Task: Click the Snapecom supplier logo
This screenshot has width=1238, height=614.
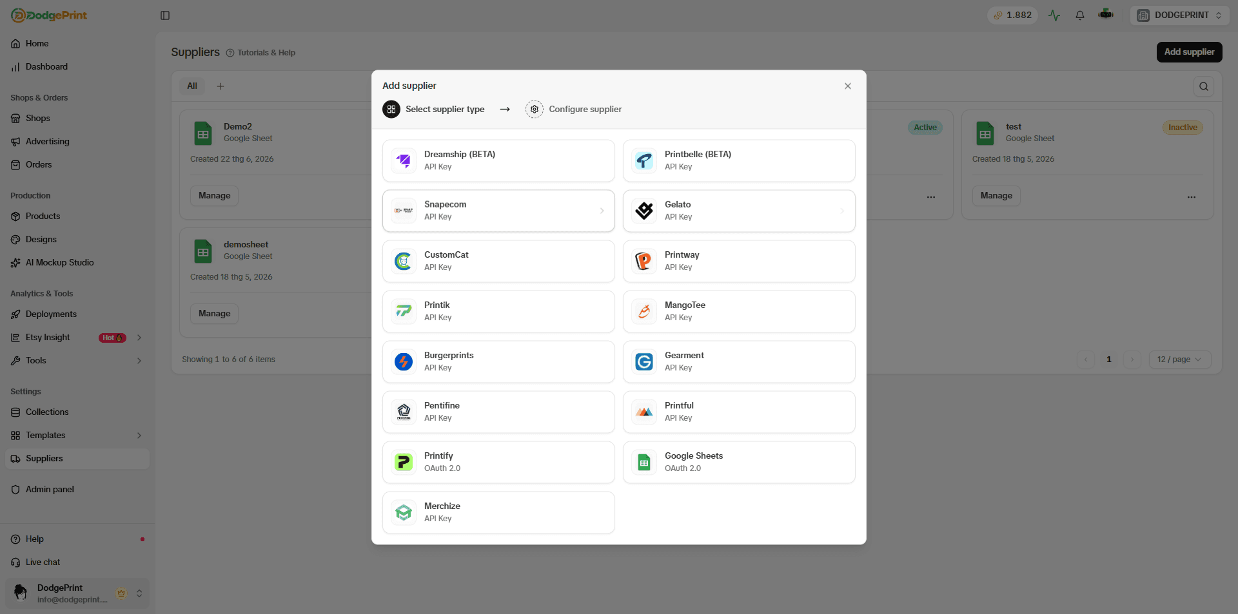Action: coord(404,211)
